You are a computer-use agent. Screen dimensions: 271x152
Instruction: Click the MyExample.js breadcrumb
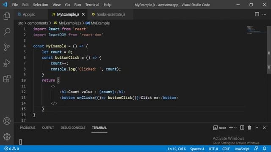pyautogui.click(x=67, y=23)
